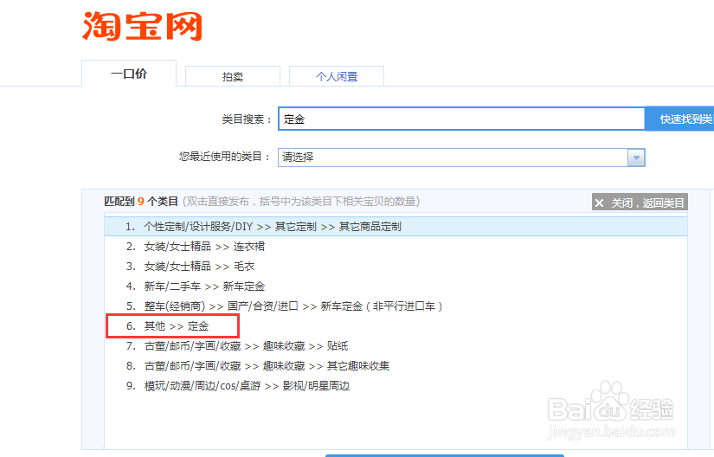
Task: Click the 淘宝网 logo
Action: [142, 26]
